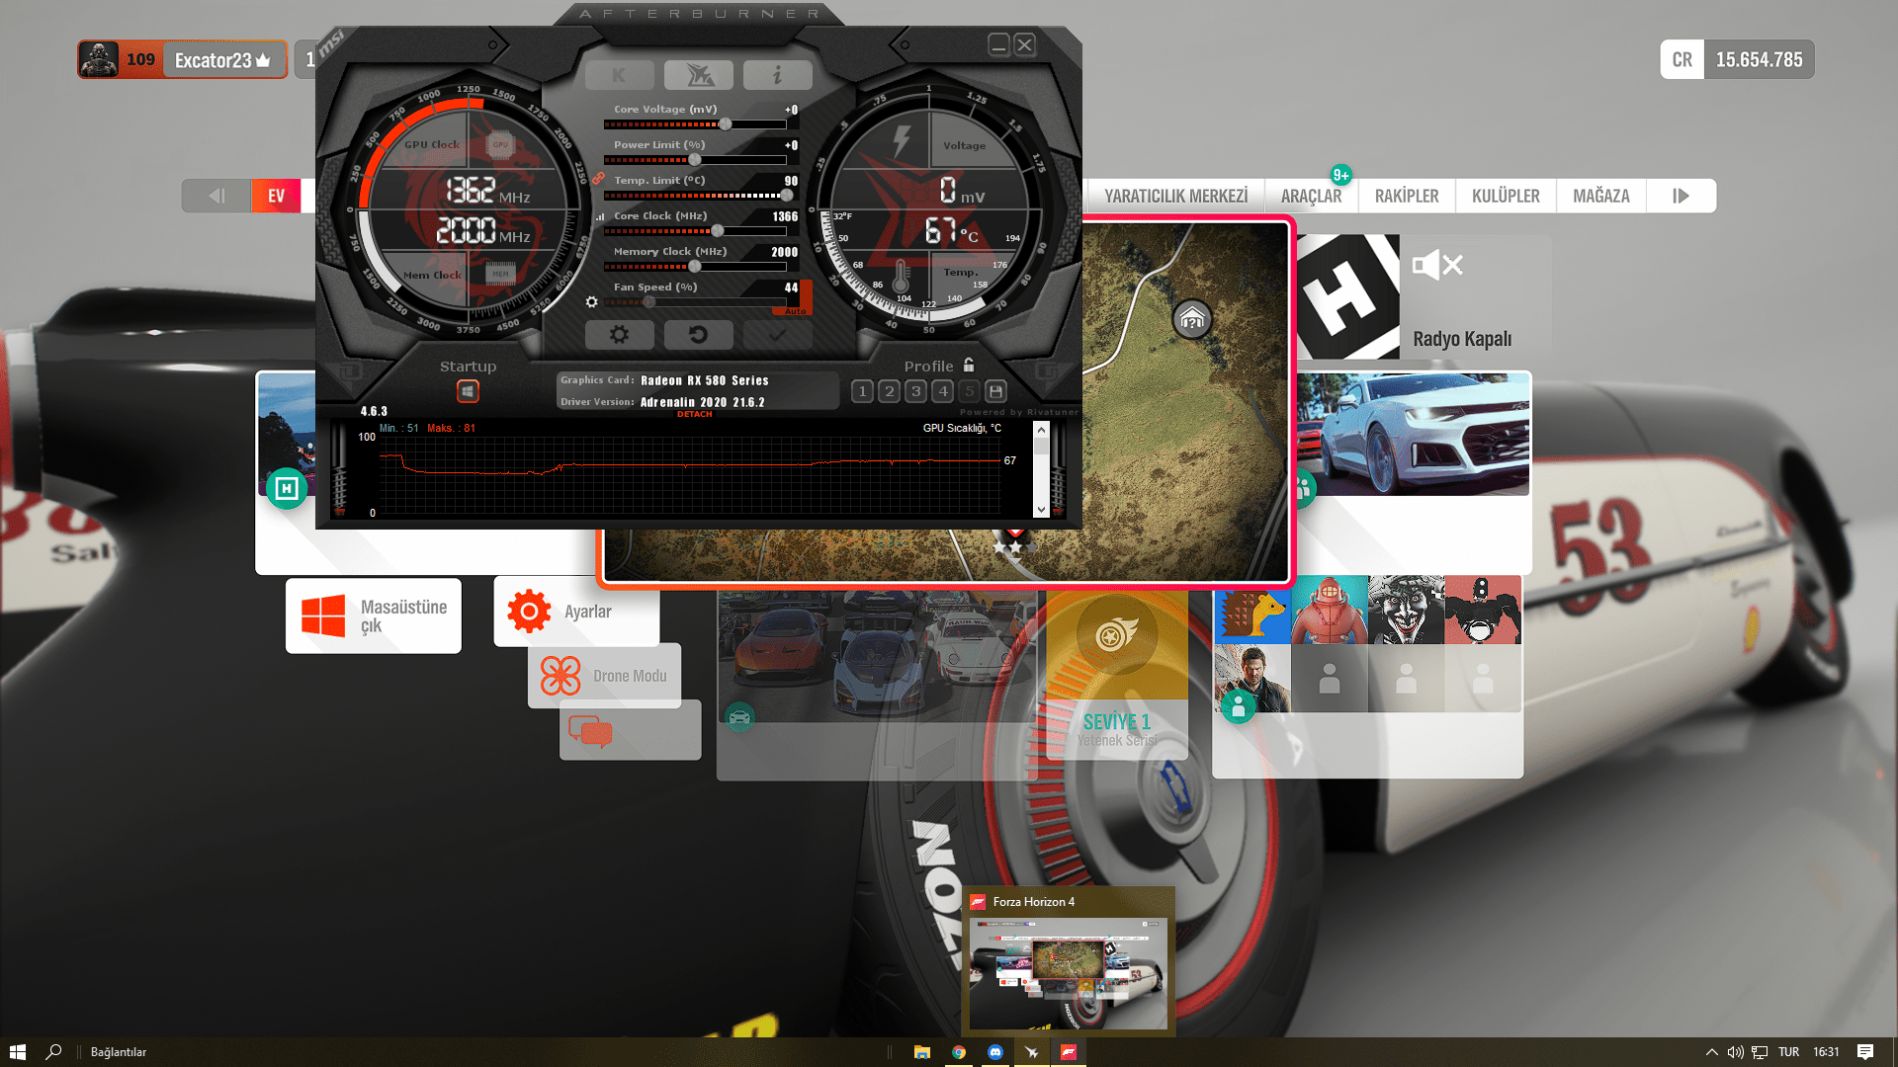Toggle the power/temp limit link icon
The height and width of the screenshot is (1067, 1898).
[598, 178]
